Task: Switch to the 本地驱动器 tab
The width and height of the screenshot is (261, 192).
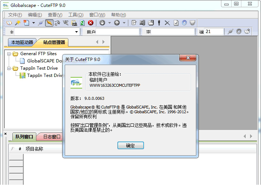Action: [x=22, y=42]
